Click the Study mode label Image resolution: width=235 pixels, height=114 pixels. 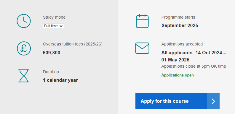pyautogui.click(x=54, y=17)
